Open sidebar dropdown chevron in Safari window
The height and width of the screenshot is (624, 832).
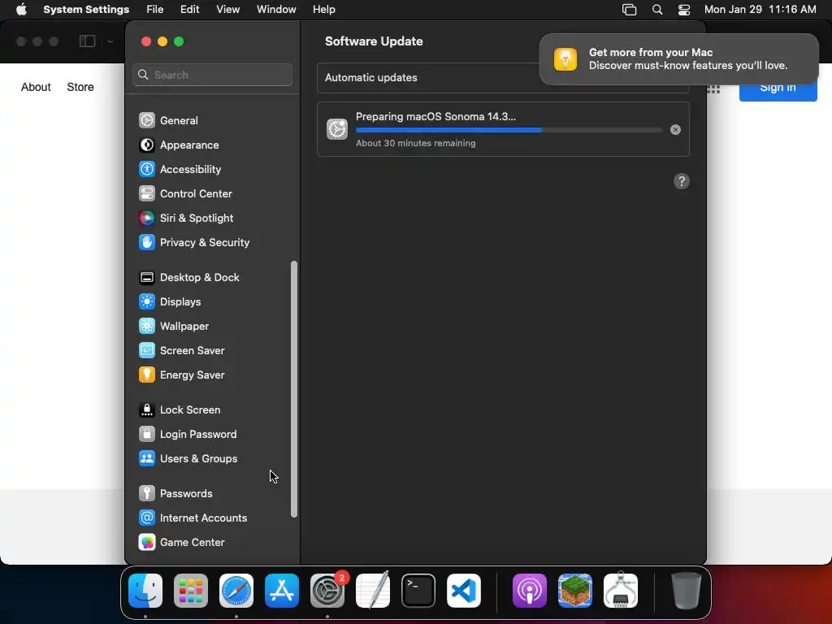click(110, 41)
